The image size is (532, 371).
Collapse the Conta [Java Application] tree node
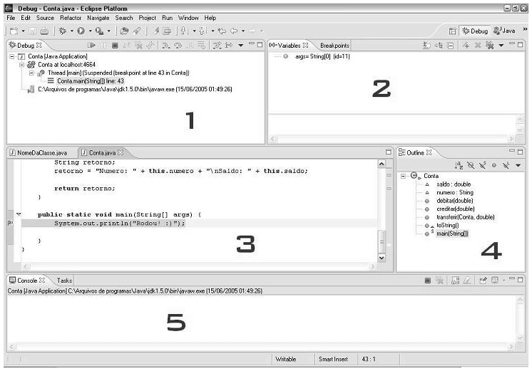[x=12, y=56]
